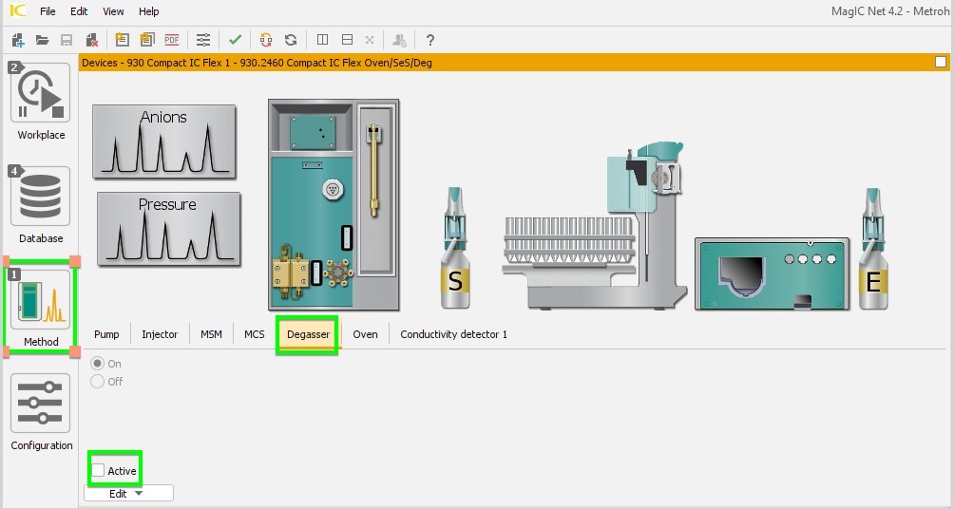
Task: Click the MagIC Net IC logo icon
Action: pyautogui.click(x=18, y=11)
